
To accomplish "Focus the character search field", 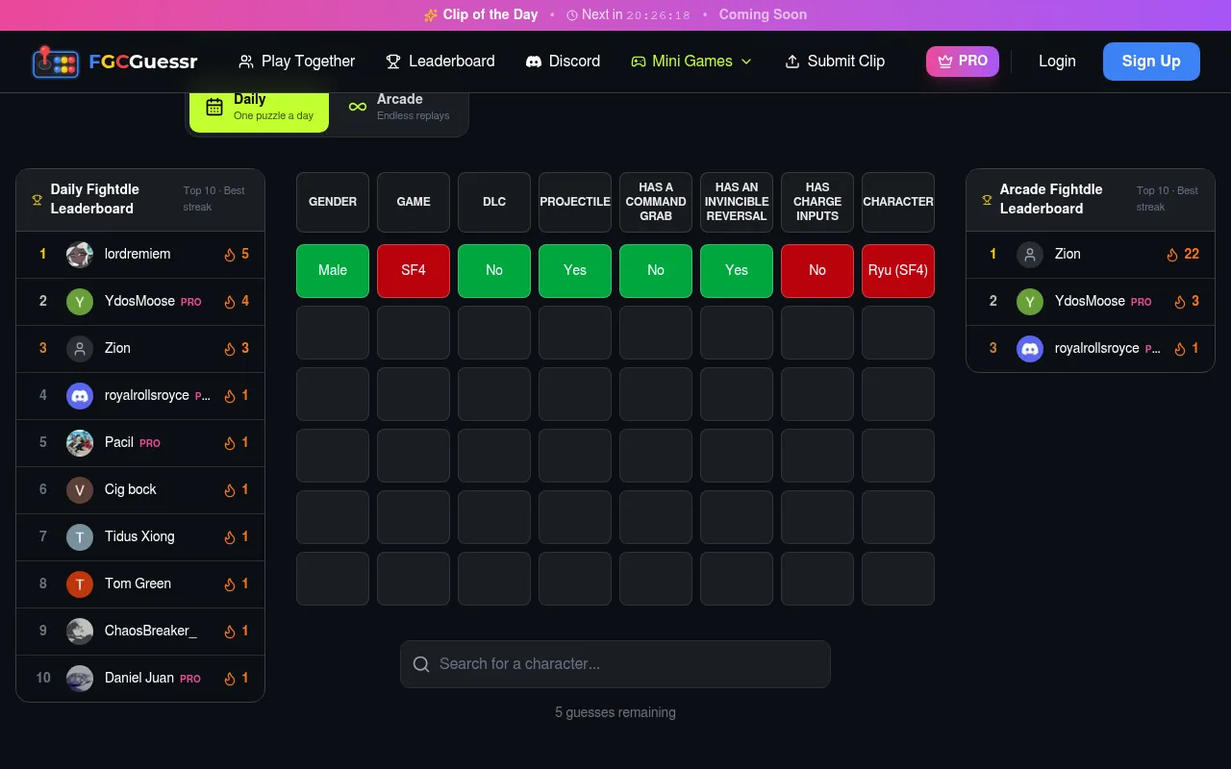I will pos(615,664).
